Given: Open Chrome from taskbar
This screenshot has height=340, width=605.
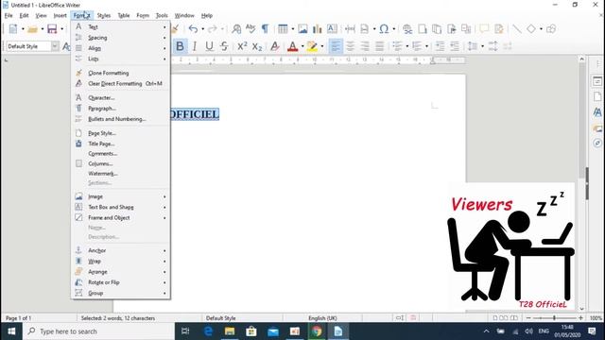Looking at the screenshot, I should [317, 331].
